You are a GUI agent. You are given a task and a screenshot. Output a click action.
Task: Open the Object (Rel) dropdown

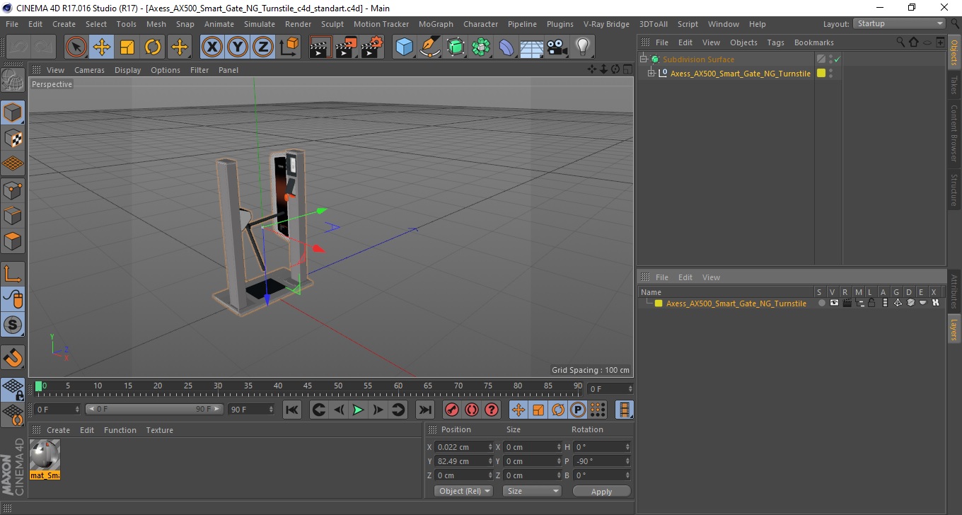(463, 491)
